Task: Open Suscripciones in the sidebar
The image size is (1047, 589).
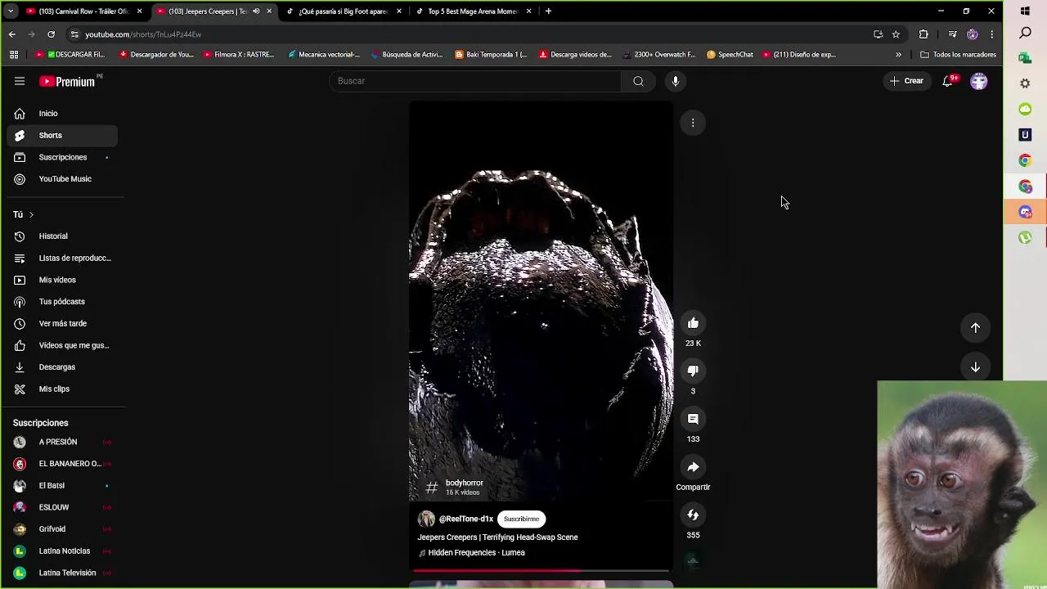Action: point(62,157)
